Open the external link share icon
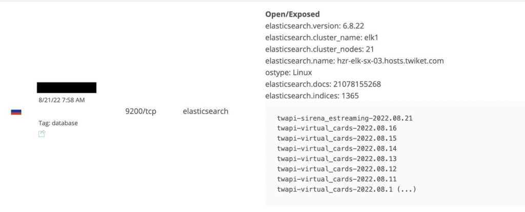Screen dimensions: 525x212 (x=42, y=134)
